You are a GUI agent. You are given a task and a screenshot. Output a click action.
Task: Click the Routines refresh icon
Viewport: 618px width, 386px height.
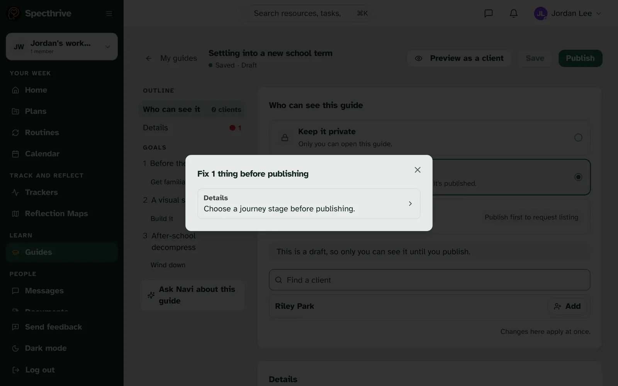point(15,132)
